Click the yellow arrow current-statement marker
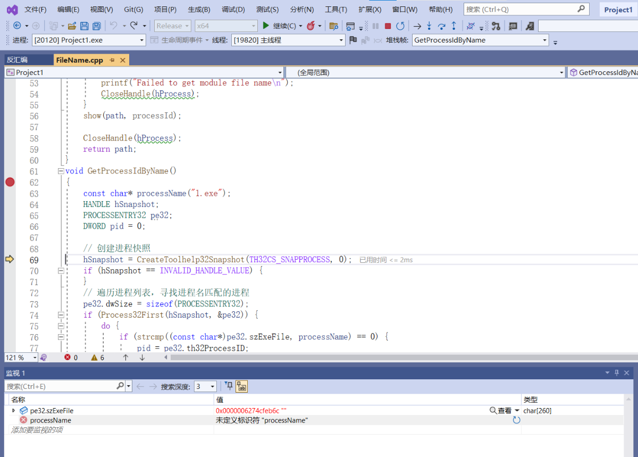638x457 pixels. pos(10,259)
